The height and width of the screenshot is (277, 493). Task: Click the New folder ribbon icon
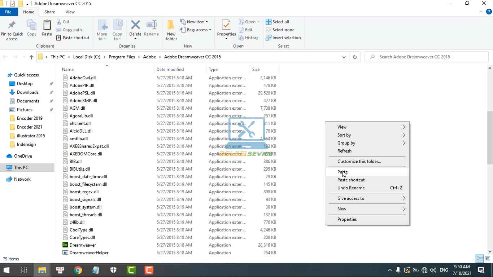tap(171, 29)
